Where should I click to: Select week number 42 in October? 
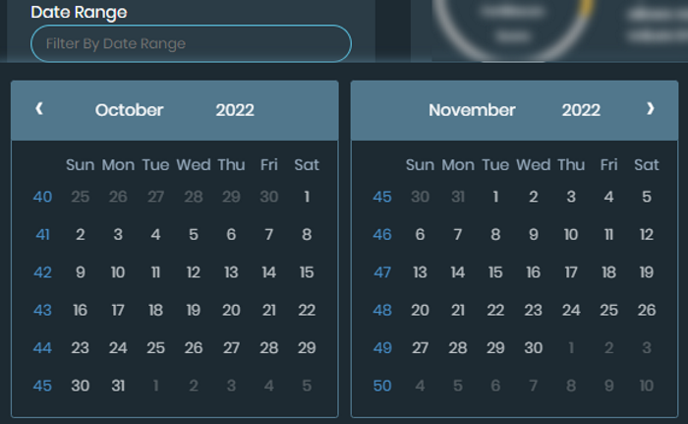pyautogui.click(x=42, y=273)
